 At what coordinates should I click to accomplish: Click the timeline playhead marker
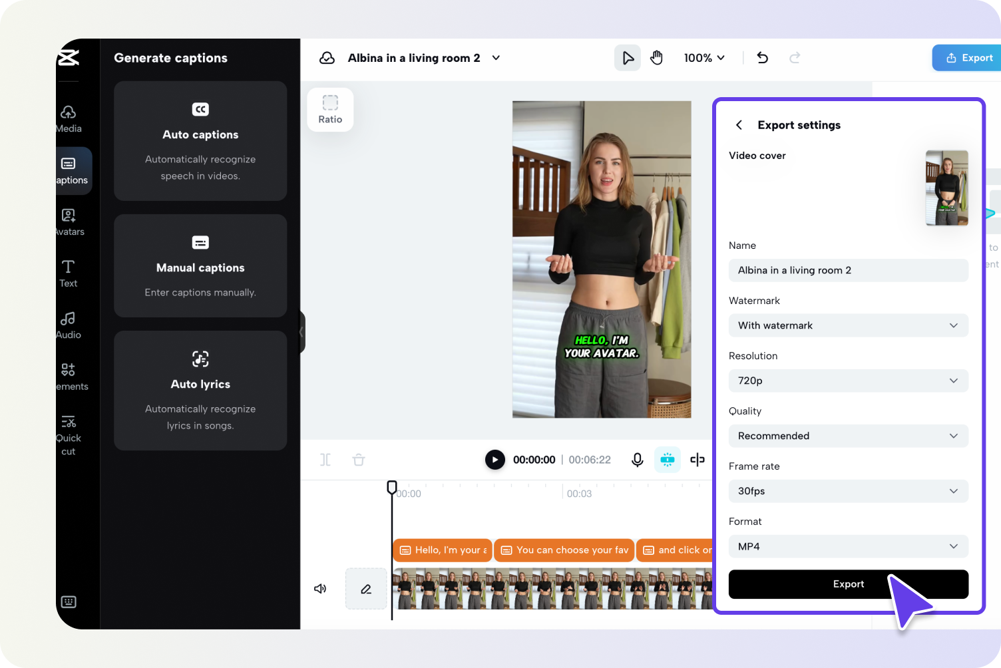pyautogui.click(x=392, y=488)
